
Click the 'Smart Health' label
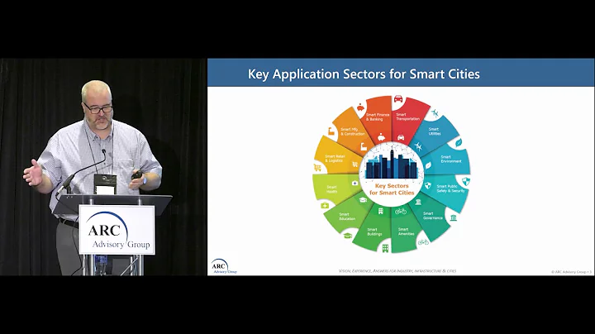point(331,189)
